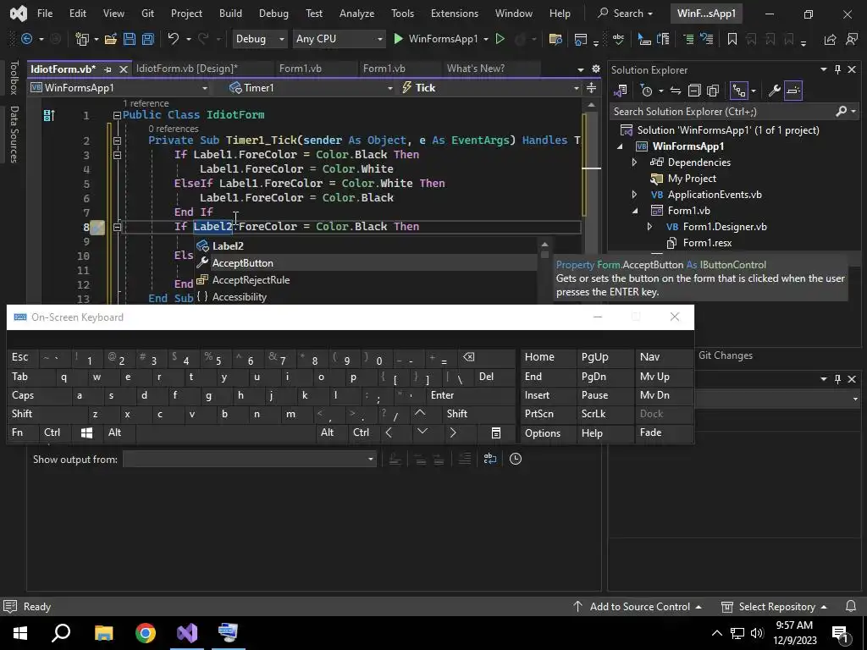
Task: Click the Share icon in the toolbar
Action: tap(830, 39)
